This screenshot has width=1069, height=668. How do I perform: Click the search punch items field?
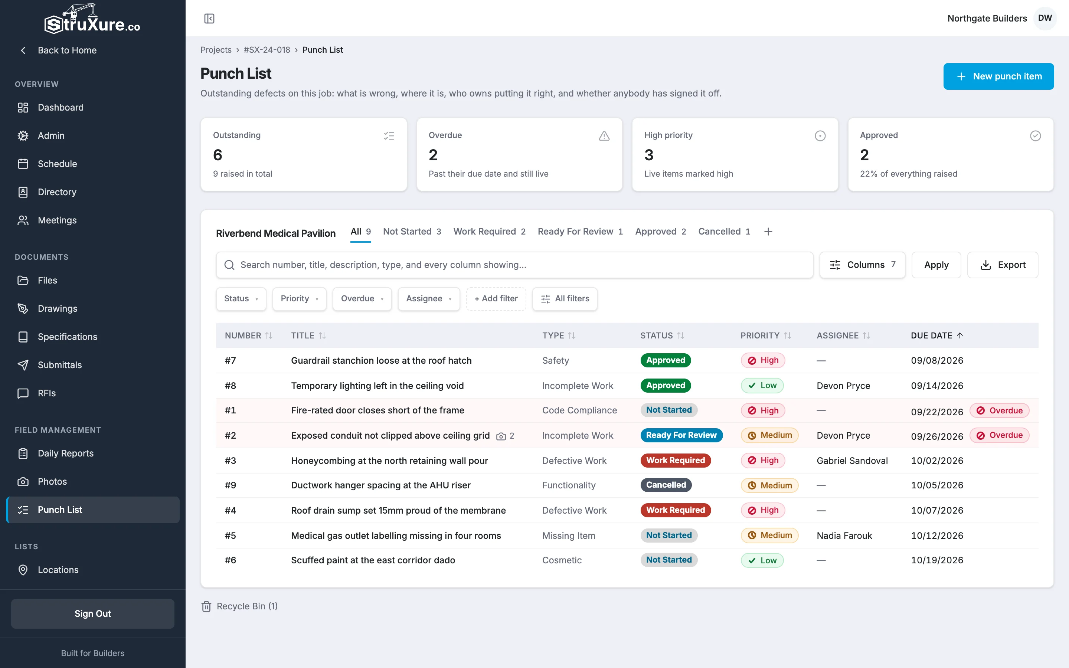pos(514,265)
